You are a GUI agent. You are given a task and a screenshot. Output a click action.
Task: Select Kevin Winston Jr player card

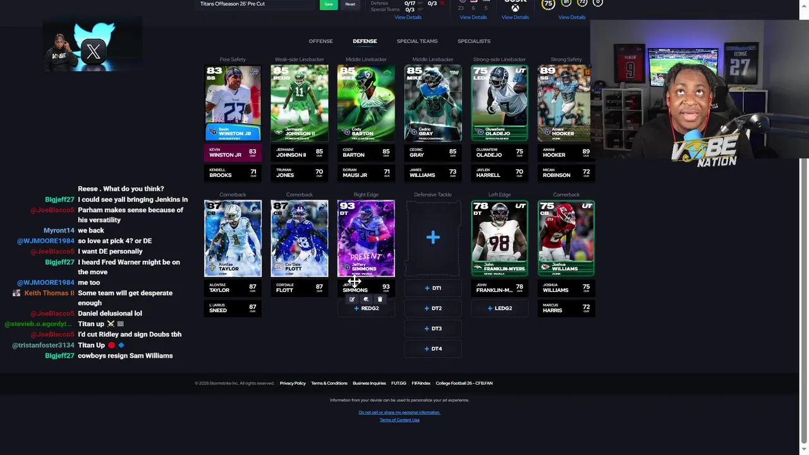pyautogui.click(x=233, y=102)
